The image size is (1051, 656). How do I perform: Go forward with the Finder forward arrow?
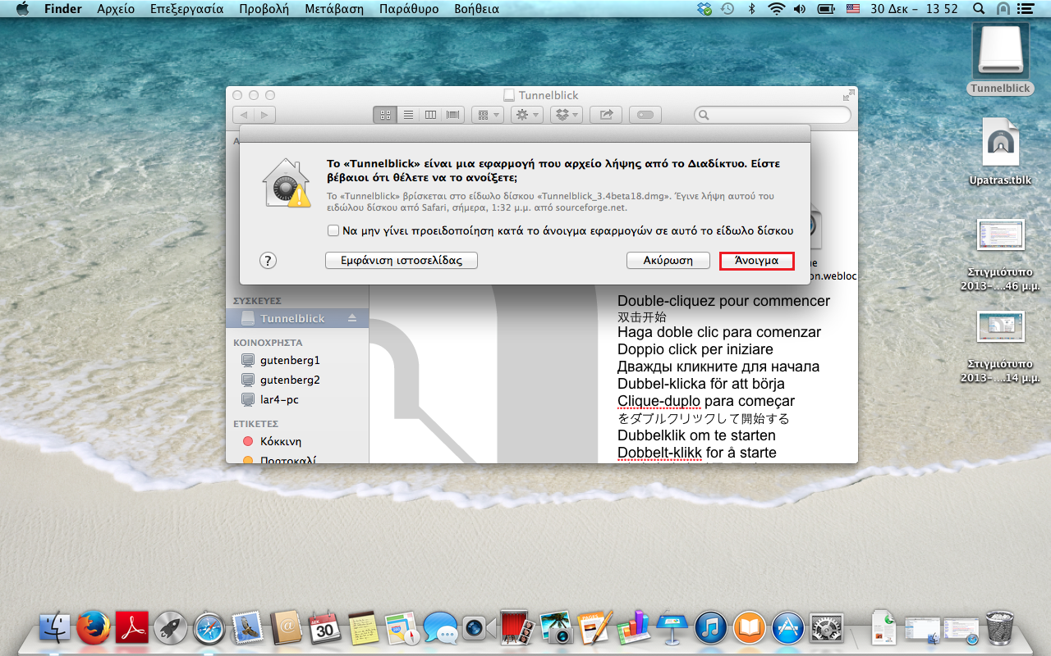click(265, 116)
